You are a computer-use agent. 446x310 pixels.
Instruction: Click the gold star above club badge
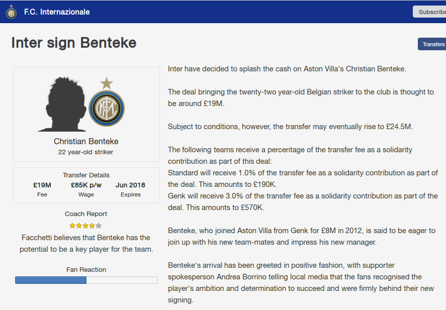tap(107, 83)
